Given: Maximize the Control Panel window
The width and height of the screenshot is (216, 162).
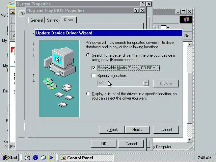Looking at the screenshot, I should (x=184, y=12).
